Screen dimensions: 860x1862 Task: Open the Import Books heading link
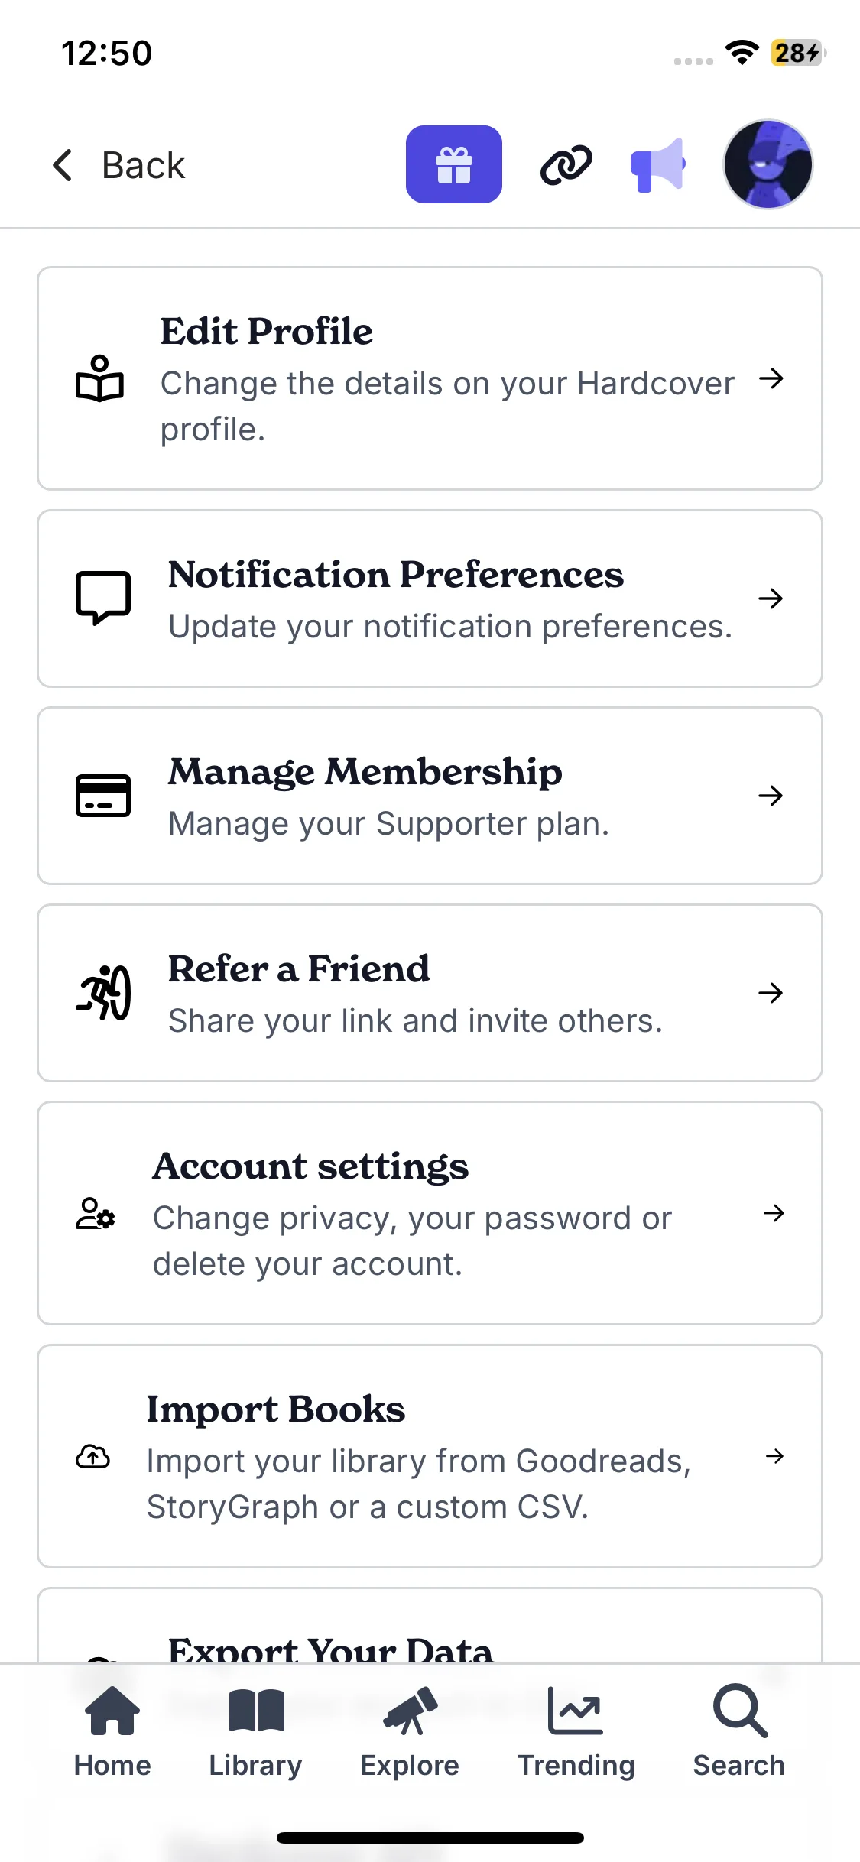[x=276, y=1409]
